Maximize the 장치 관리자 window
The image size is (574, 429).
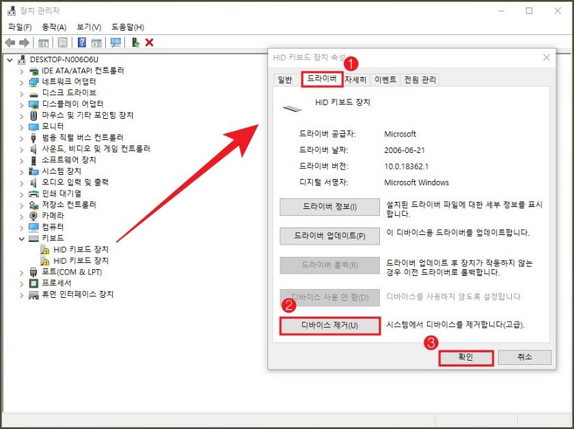(529, 11)
